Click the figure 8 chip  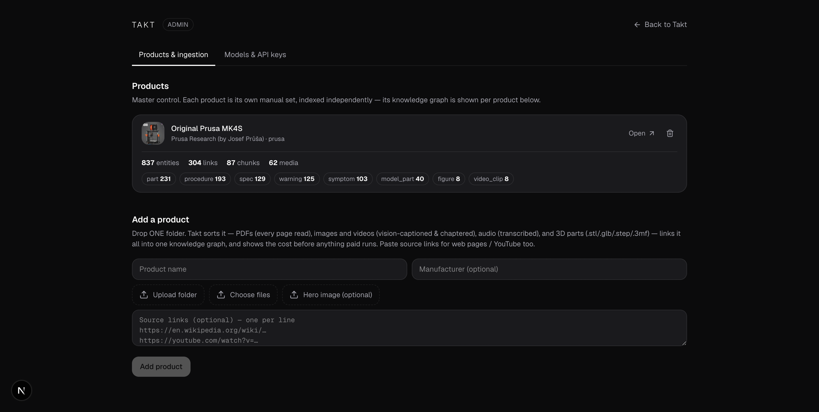pos(449,179)
